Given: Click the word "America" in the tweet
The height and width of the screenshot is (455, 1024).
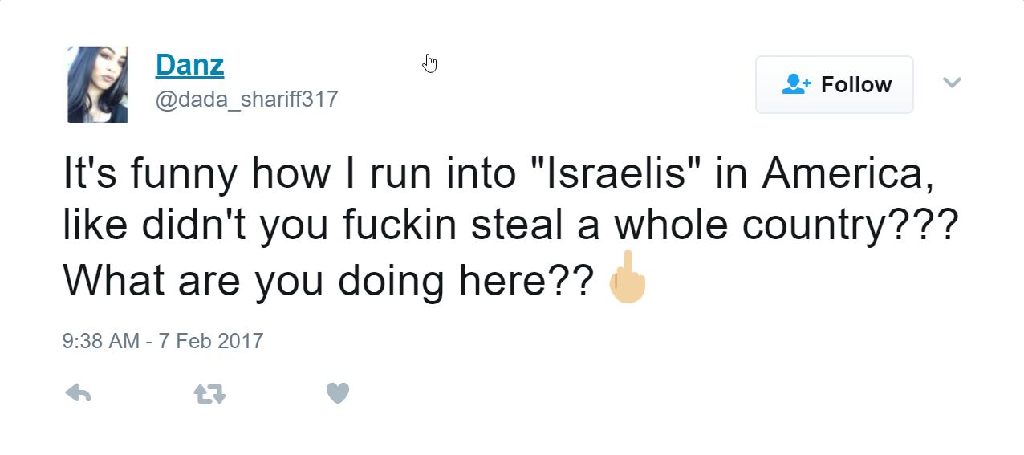Looking at the screenshot, I should pos(847,174).
